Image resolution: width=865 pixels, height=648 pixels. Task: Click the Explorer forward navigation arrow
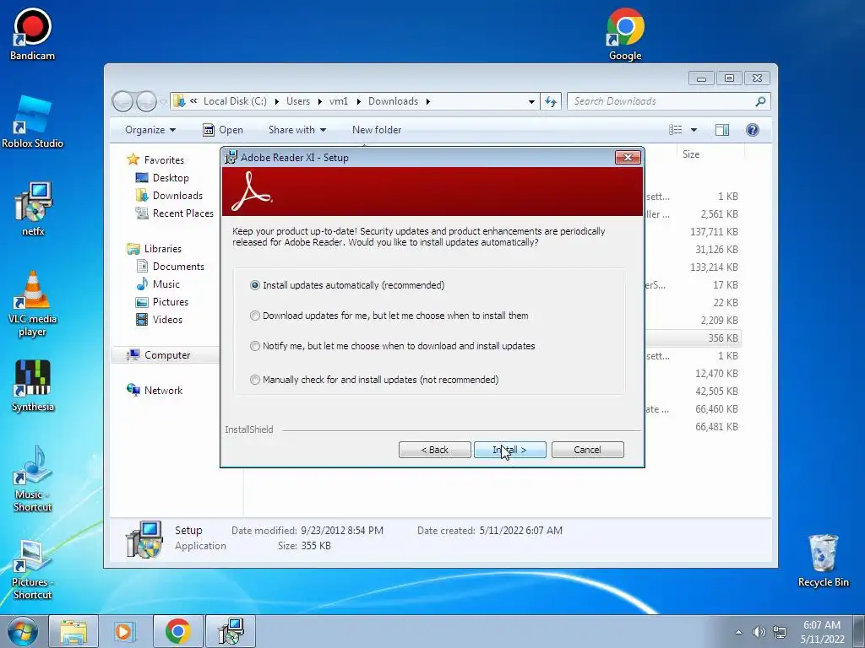pos(146,101)
